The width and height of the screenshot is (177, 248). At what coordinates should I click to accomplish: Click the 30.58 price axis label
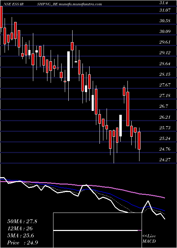165,21
